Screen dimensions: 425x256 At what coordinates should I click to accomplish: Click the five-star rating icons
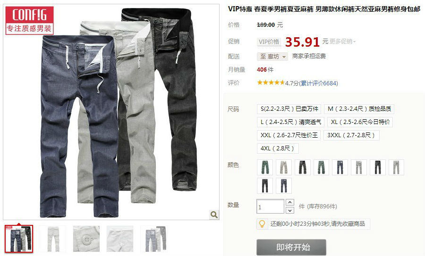(271, 83)
